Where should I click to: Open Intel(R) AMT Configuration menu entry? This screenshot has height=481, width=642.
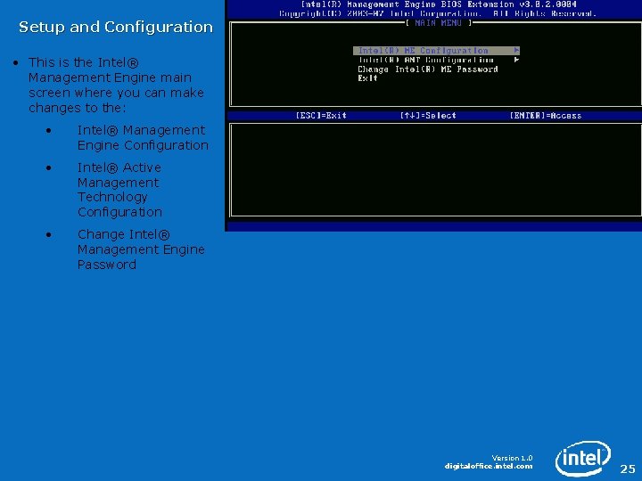[426, 61]
